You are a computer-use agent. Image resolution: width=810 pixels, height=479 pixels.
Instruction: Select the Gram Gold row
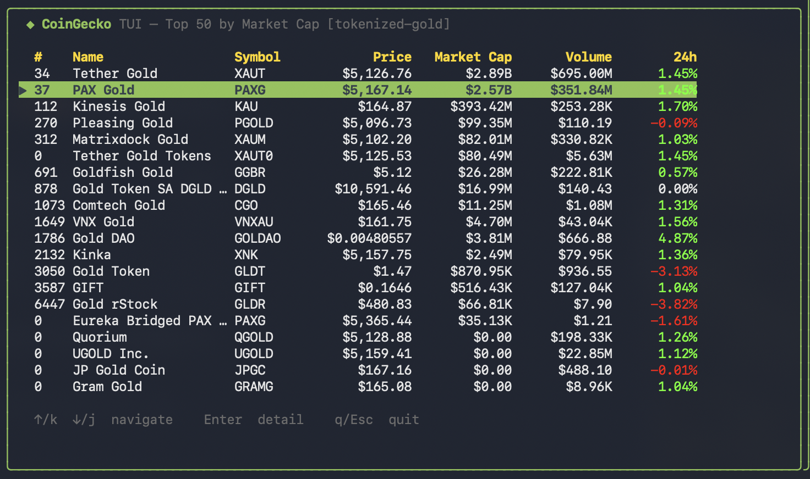coord(358,387)
